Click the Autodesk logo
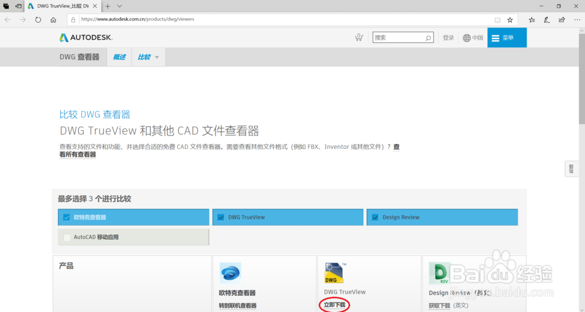This screenshot has width=585, height=312. point(86,37)
